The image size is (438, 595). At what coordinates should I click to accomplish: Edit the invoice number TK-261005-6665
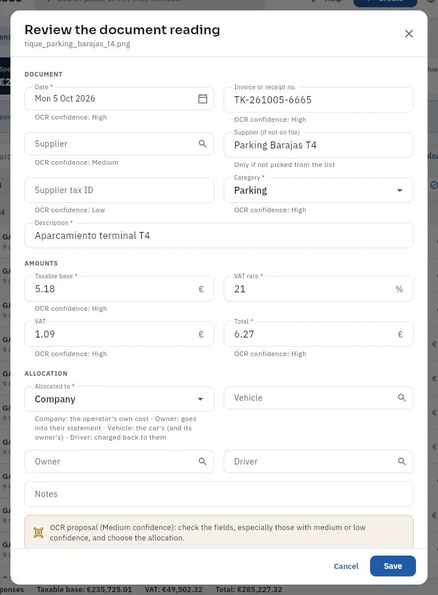click(319, 100)
